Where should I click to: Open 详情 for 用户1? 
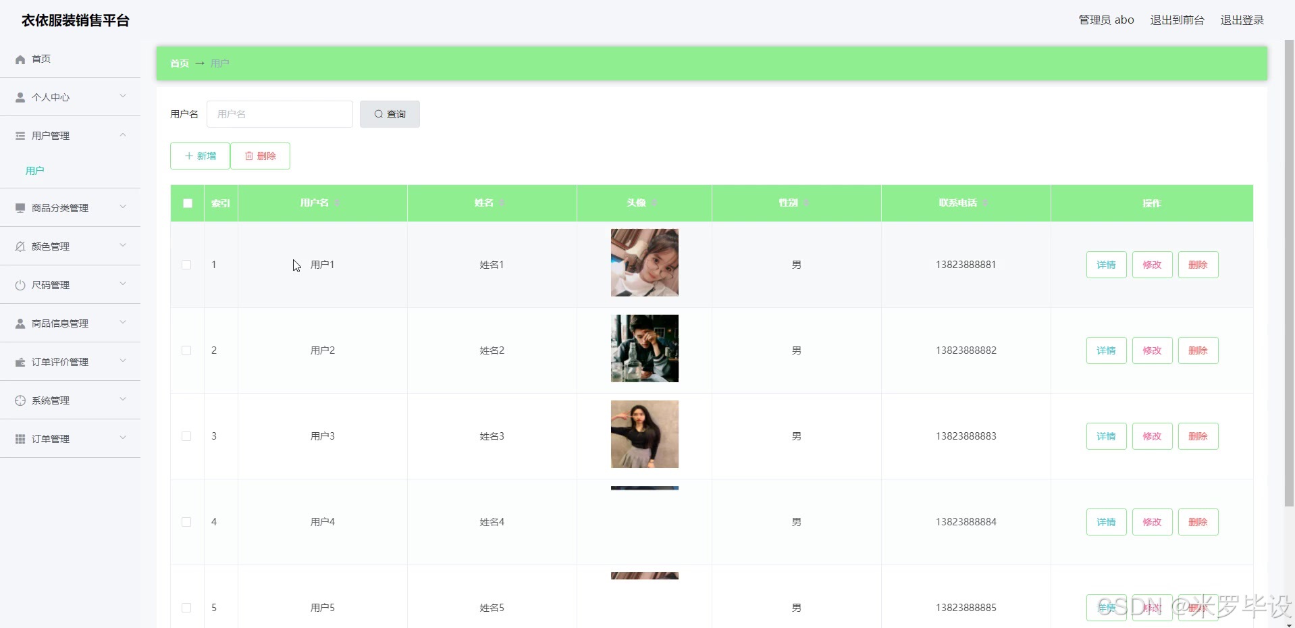point(1106,265)
